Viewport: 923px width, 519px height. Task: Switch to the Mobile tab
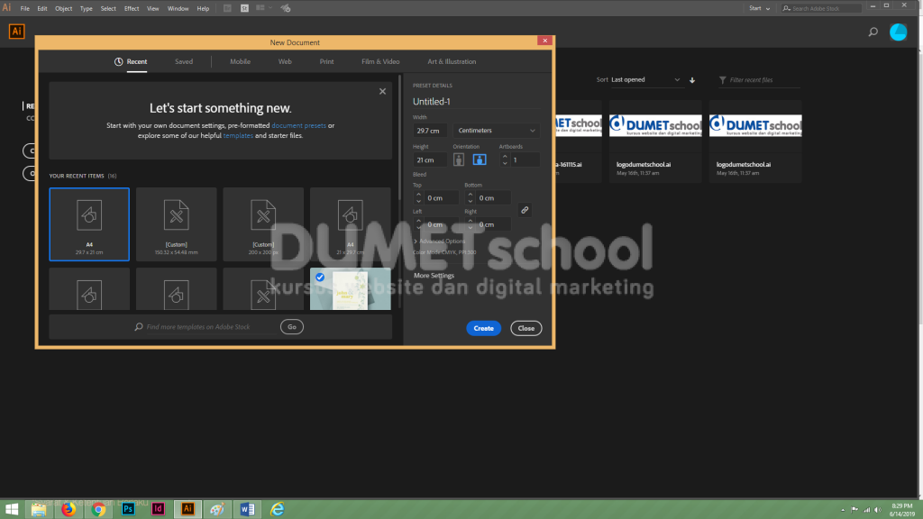point(240,62)
